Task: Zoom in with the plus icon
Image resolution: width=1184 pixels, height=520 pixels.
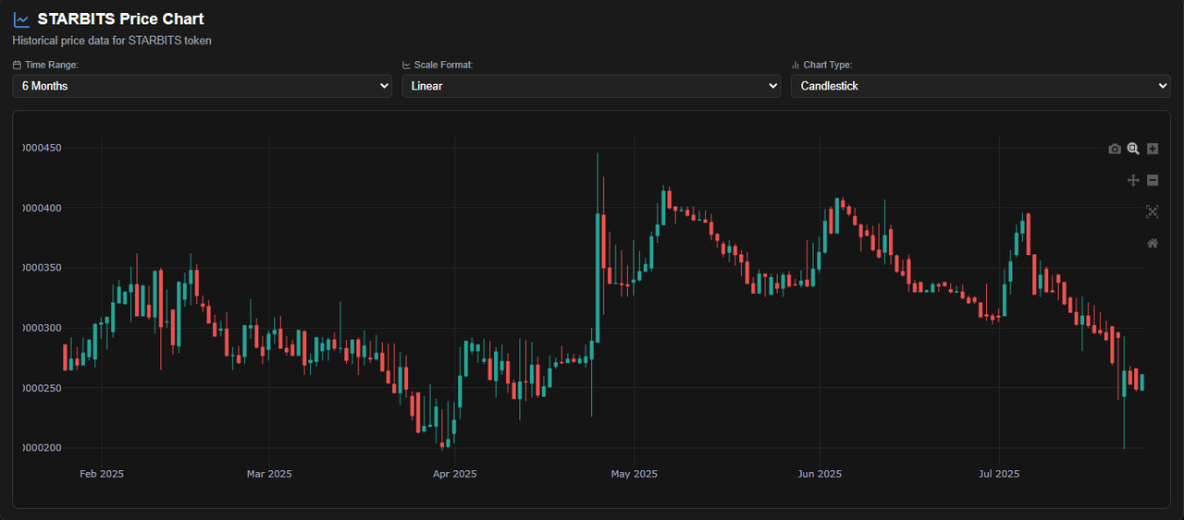Action: coord(1153,149)
